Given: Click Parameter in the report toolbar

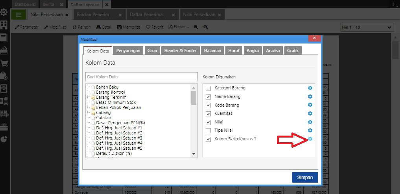Looking at the screenshot, I should pos(26,27).
